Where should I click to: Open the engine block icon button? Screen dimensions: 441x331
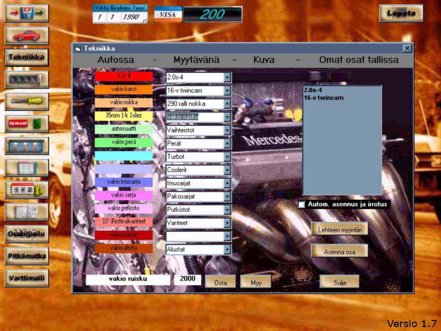pyautogui.click(x=26, y=79)
